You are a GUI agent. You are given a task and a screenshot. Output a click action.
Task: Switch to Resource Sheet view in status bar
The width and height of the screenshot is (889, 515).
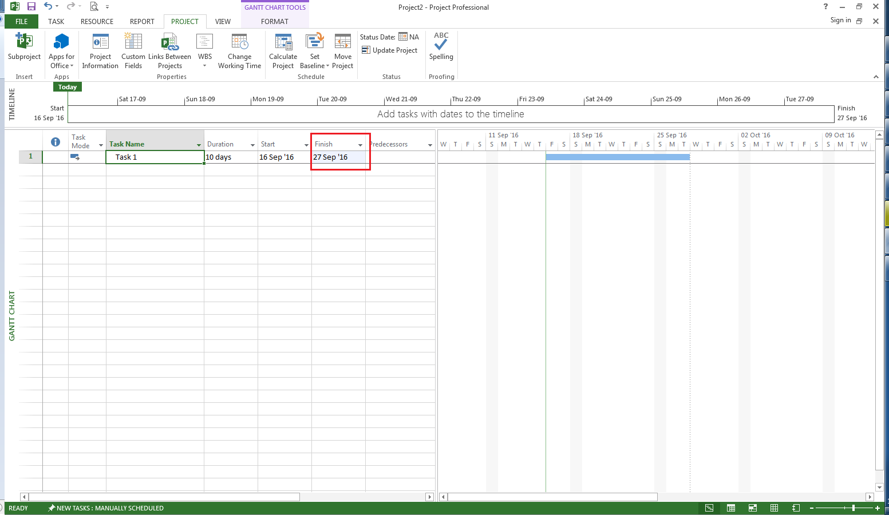pyautogui.click(x=774, y=508)
